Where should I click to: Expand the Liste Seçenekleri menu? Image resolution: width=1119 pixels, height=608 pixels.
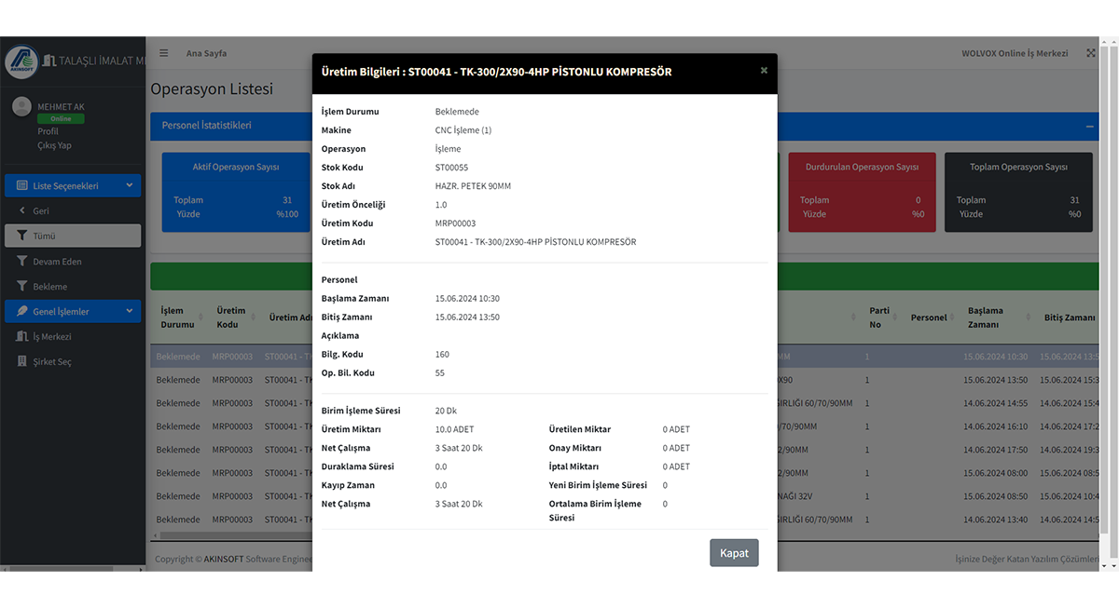(73, 185)
